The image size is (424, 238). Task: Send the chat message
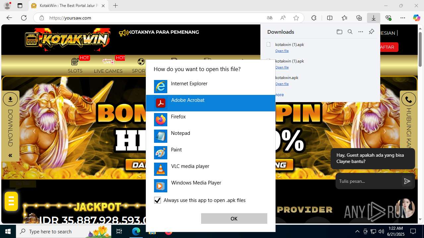pyautogui.click(x=407, y=181)
